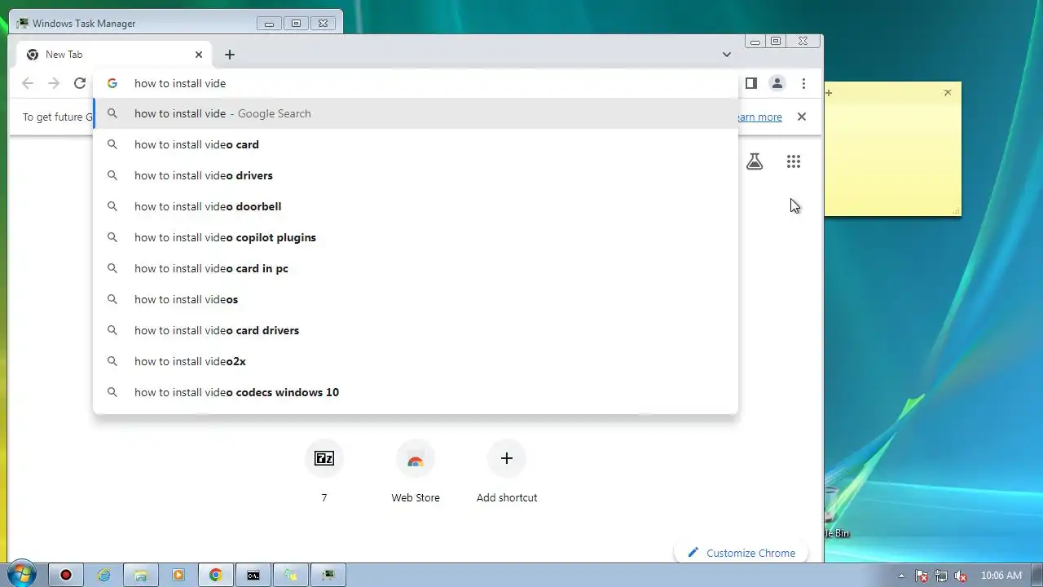Delete the sticky note with X
The width and height of the screenshot is (1043, 587).
pyautogui.click(x=948, y=93)
